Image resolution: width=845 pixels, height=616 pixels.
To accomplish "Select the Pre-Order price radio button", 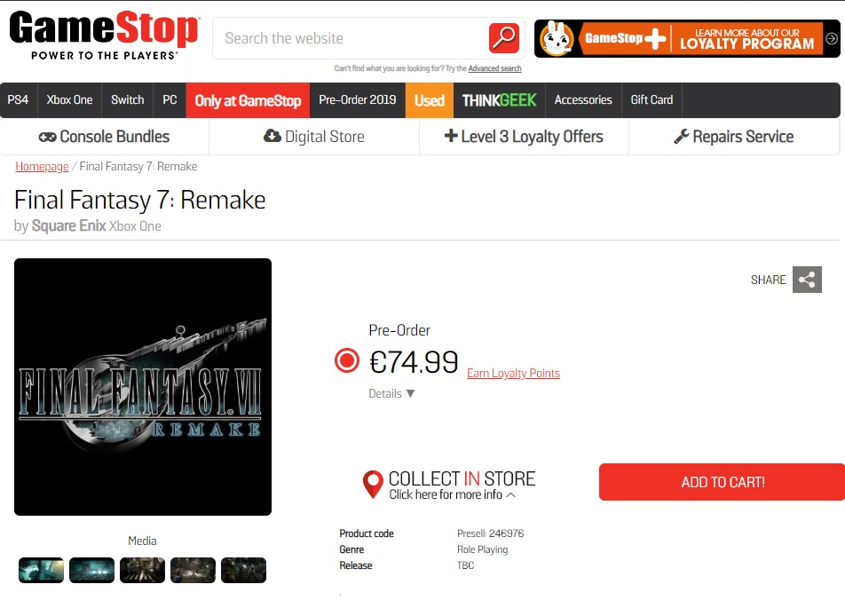I will pos(346,360).
